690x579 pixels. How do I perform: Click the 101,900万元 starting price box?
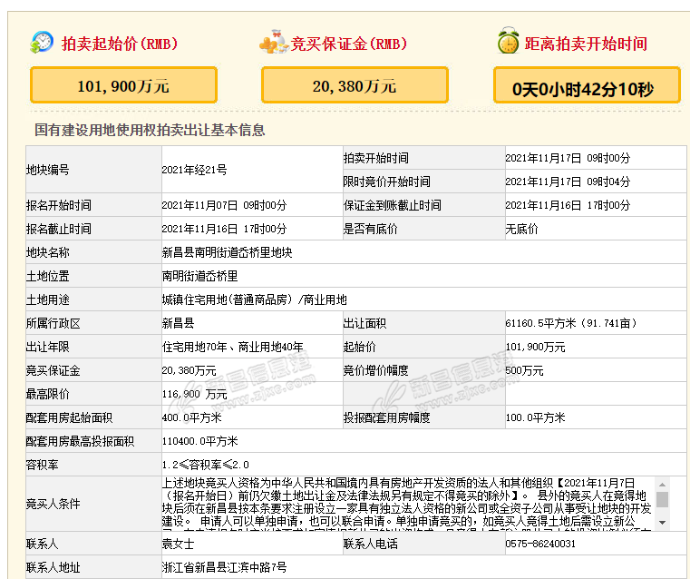123,86
